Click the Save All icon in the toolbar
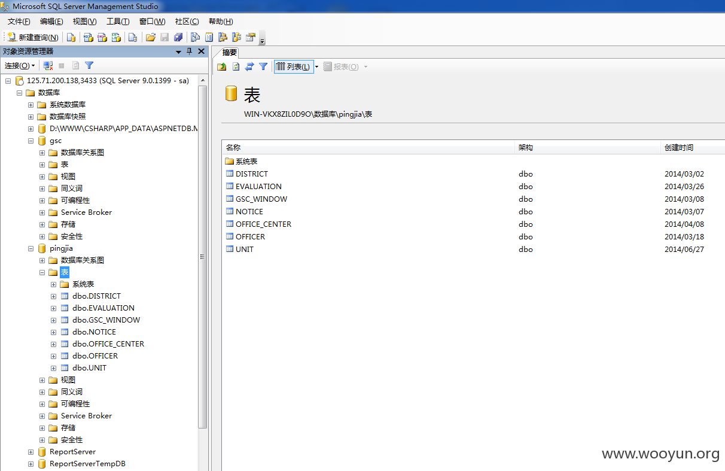 (178, 37)
